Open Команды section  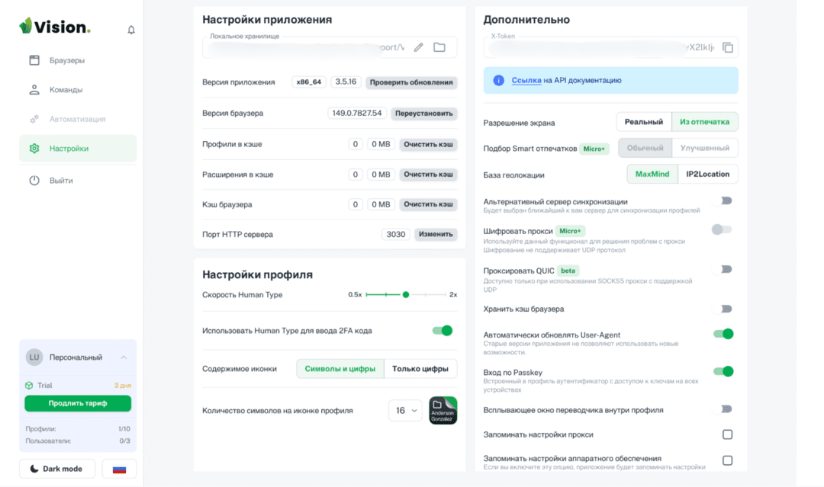coord(78,90)
